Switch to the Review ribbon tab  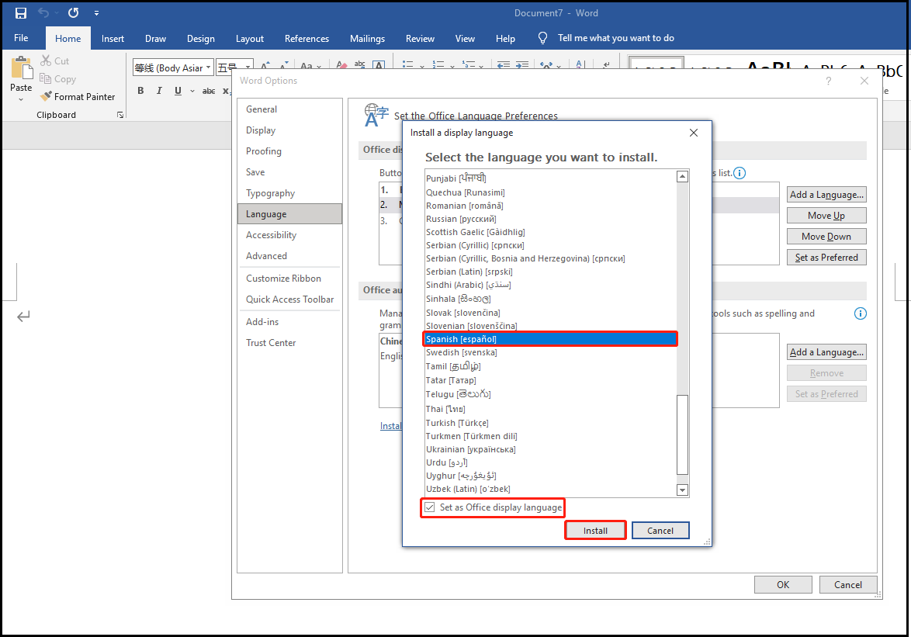420,38
